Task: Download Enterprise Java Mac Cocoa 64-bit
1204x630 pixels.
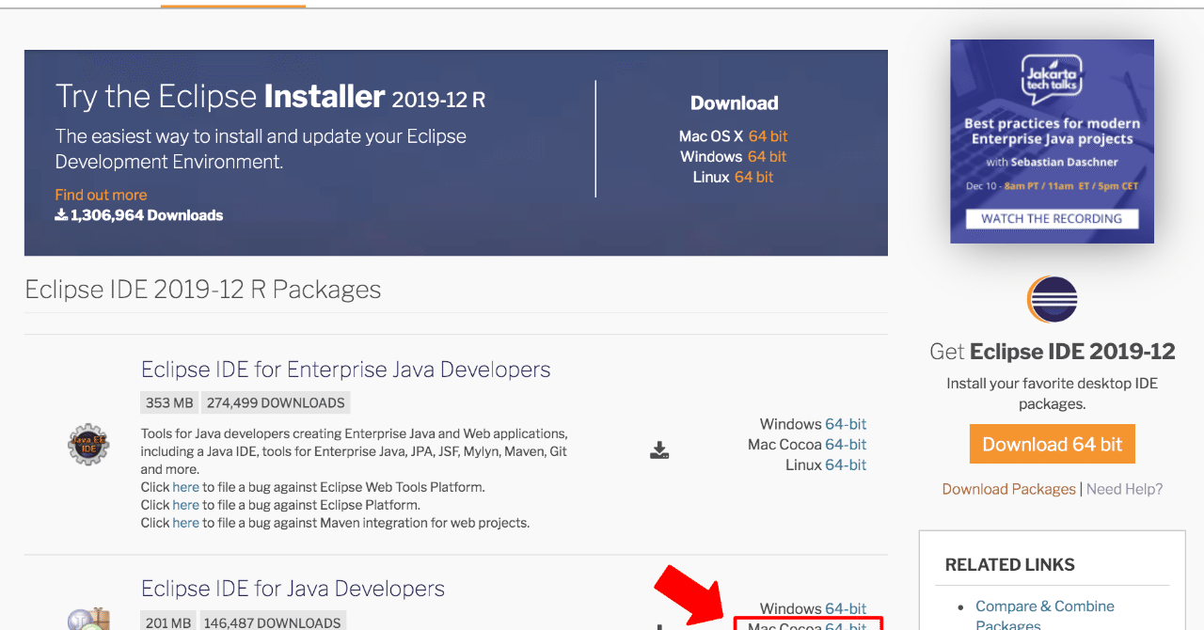Action: (x=846, y=445)
